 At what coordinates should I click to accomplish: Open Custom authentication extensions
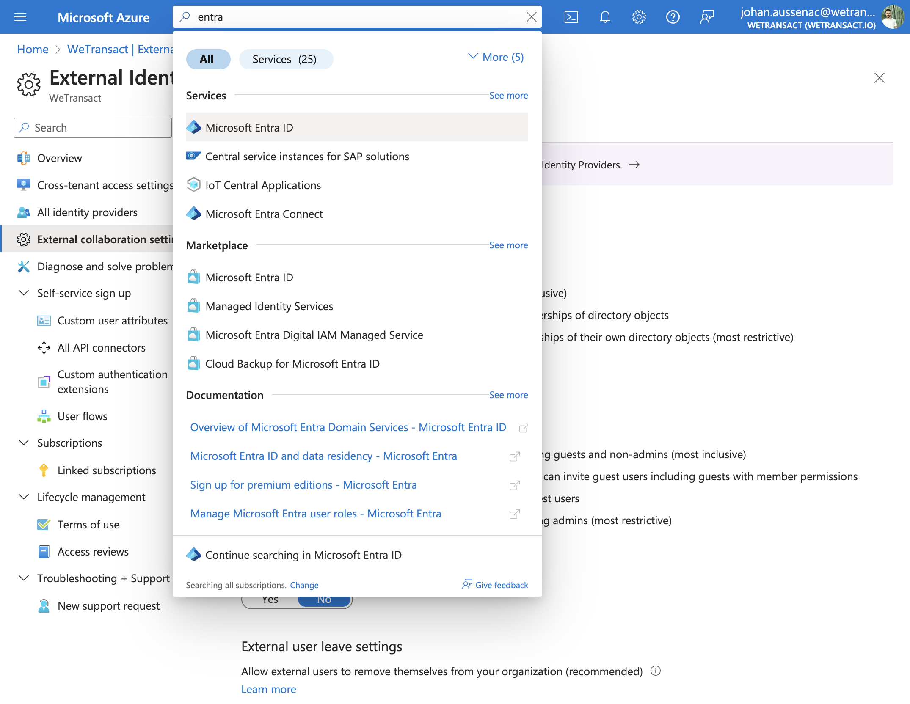(x=113, y=382)
